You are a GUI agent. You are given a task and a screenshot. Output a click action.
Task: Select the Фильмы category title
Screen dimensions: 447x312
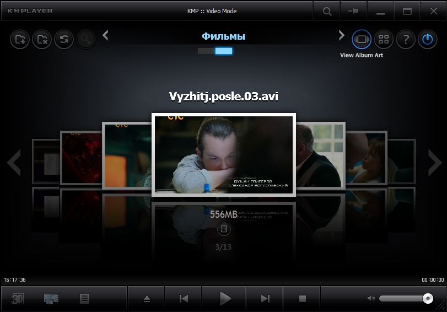pyautogui.click(x=223, y=36)
